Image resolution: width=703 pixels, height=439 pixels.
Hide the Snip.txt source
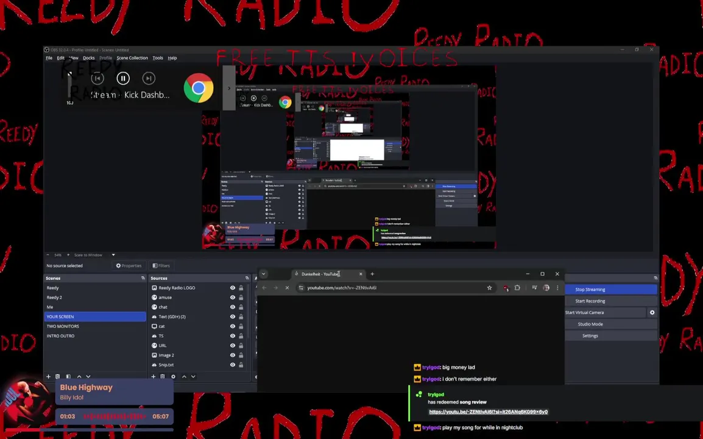point(232,365)
